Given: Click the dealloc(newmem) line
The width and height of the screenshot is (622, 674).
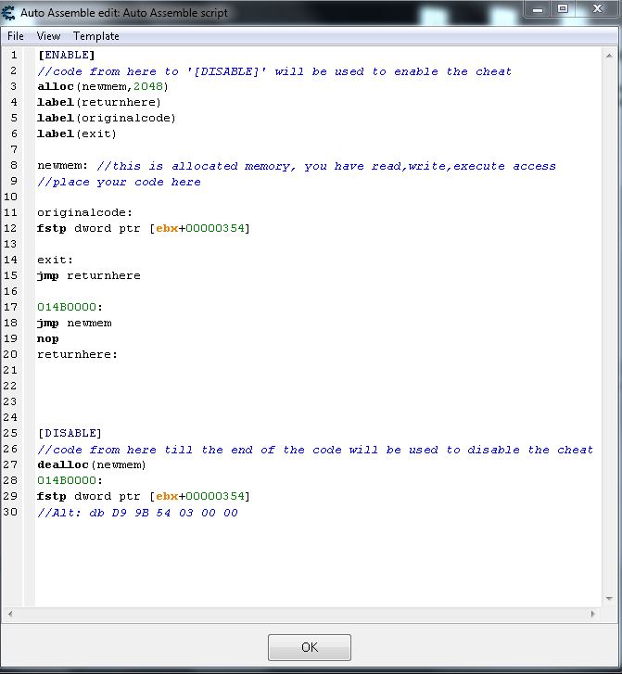Looking at the screenshot, I should pos(92,464).
